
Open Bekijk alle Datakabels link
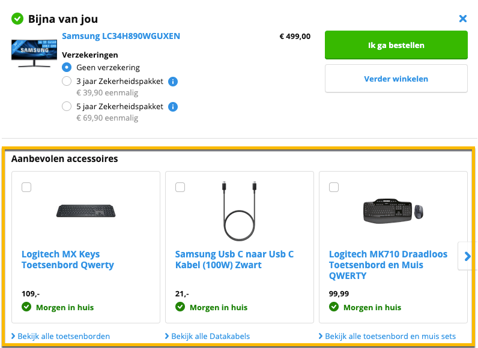tap(210, 336)
